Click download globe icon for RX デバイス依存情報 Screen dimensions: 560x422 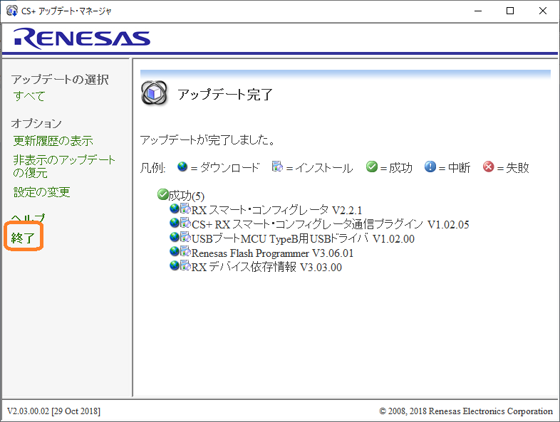tap(175, 265)
